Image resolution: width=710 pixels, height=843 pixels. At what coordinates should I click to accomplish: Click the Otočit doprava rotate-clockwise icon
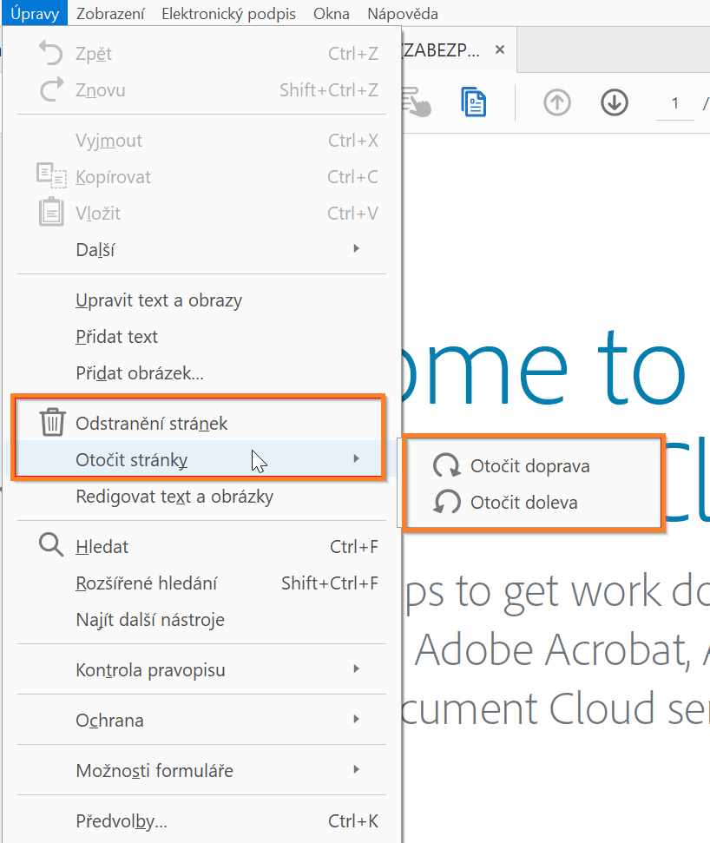pyautogui.click(x=447, y=466)
